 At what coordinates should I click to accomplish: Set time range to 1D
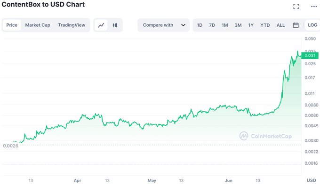200,25
